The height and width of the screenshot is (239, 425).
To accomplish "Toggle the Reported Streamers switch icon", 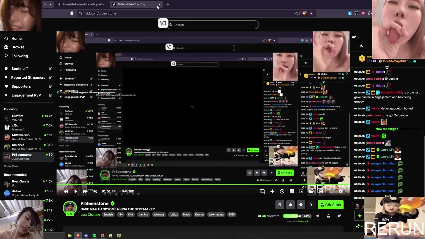I will pos(50,77).
